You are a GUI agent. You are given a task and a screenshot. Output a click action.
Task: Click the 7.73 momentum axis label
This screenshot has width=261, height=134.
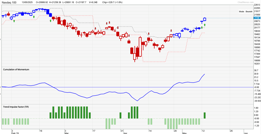[x=256, y=84]
